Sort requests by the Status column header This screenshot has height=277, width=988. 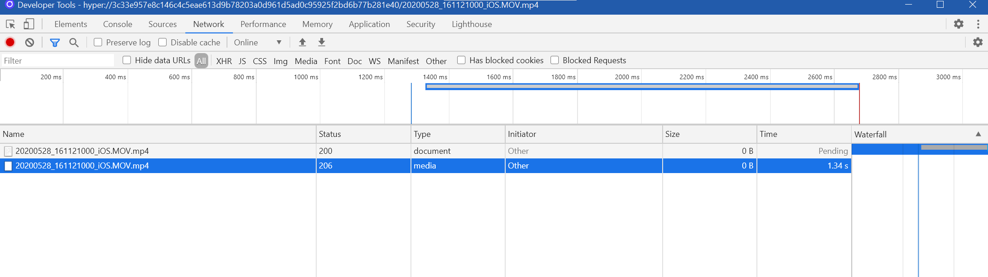coord(363,134)
